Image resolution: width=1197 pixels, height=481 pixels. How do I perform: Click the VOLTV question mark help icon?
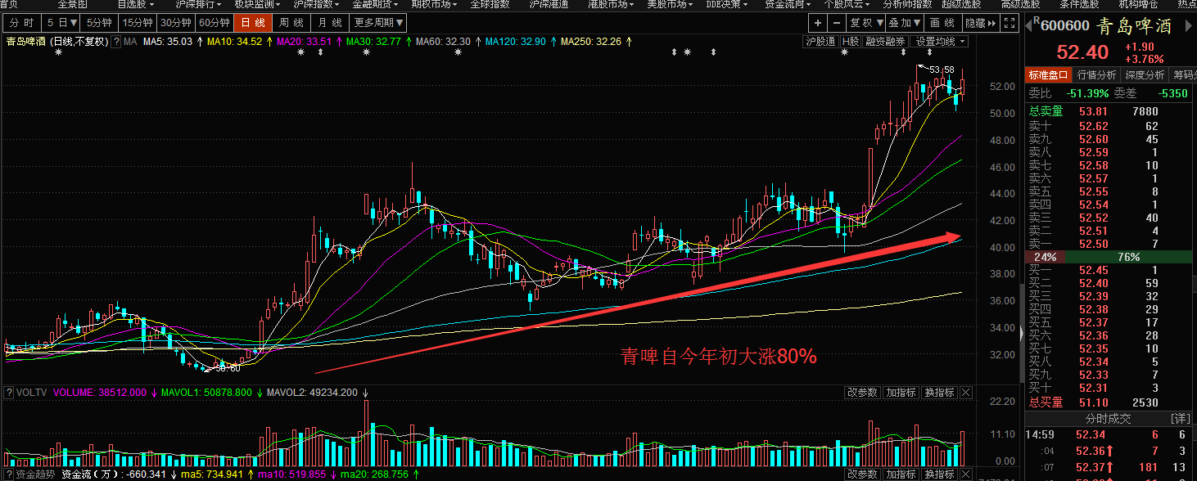[x=8, y=393]
